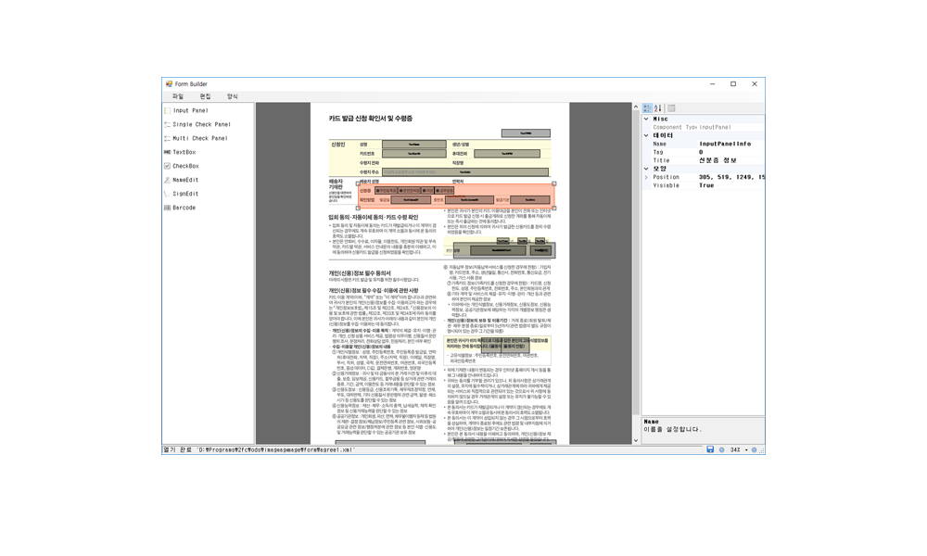This screenshot has height=556, width=927.
Task: Pick the Single Check Panel component
Action: coord(201,124)
